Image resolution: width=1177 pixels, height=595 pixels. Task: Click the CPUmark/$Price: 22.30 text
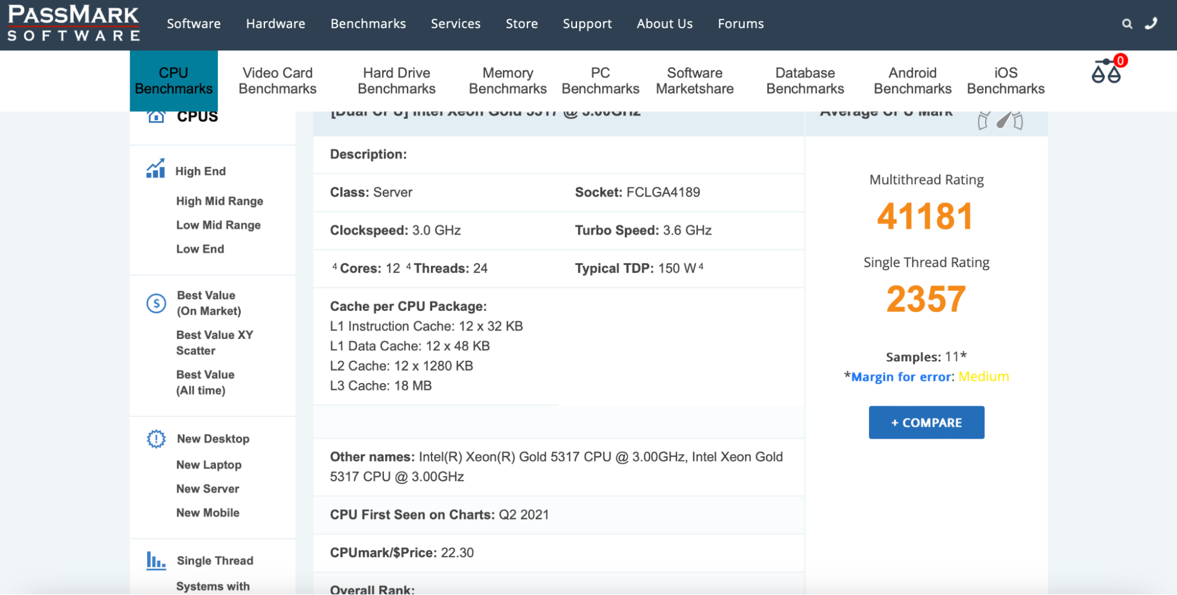402,553
